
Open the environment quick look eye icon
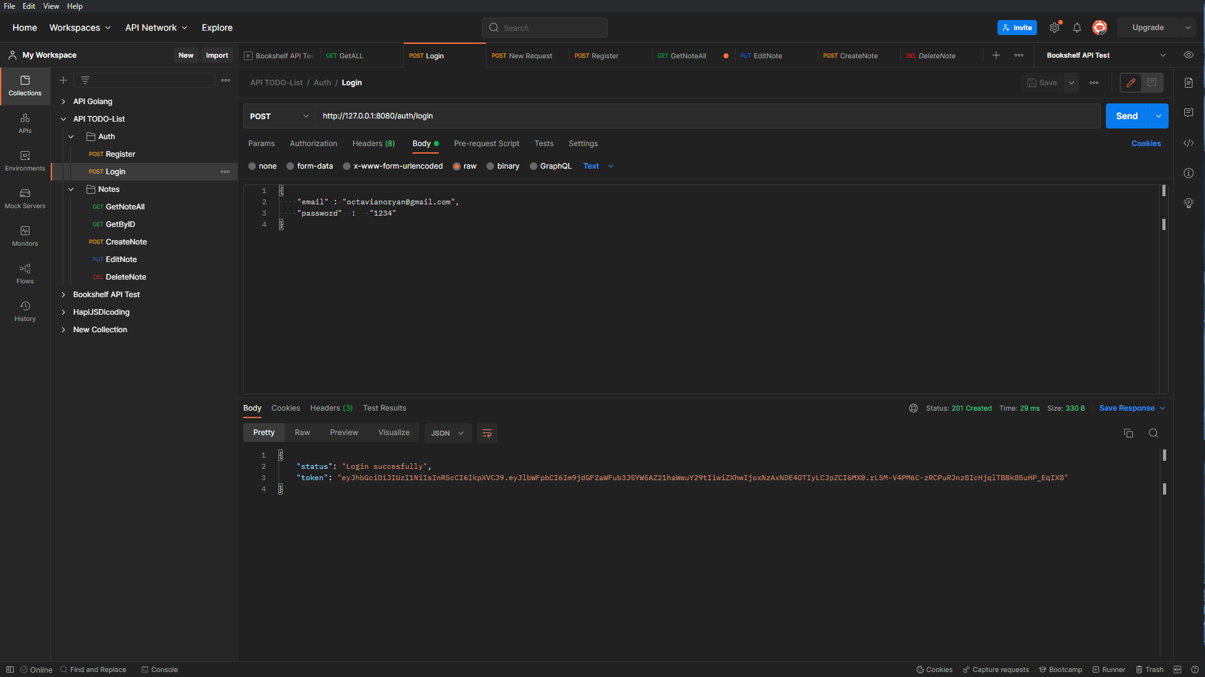[x=1188, y=55]
